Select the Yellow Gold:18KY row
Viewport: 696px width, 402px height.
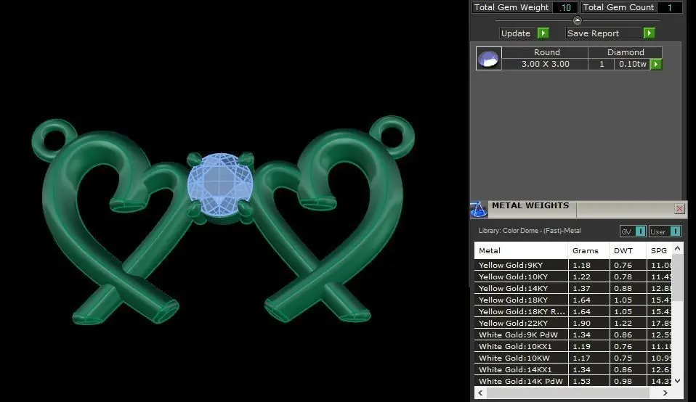(x=572, y=300)
